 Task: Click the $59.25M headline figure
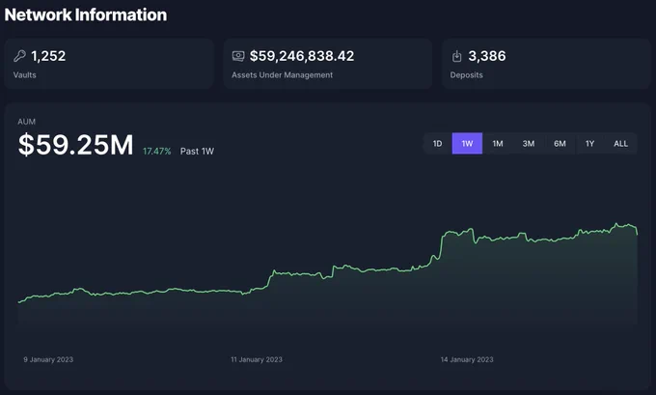pyautogui.click(x=75, y=145)
